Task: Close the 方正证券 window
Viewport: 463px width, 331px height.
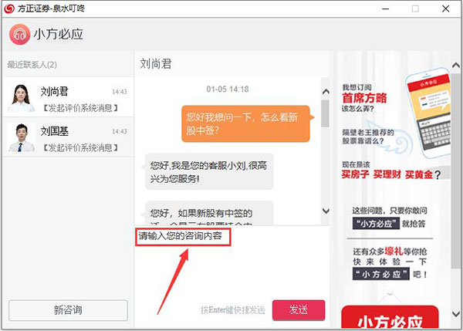Action: [445, 8]
